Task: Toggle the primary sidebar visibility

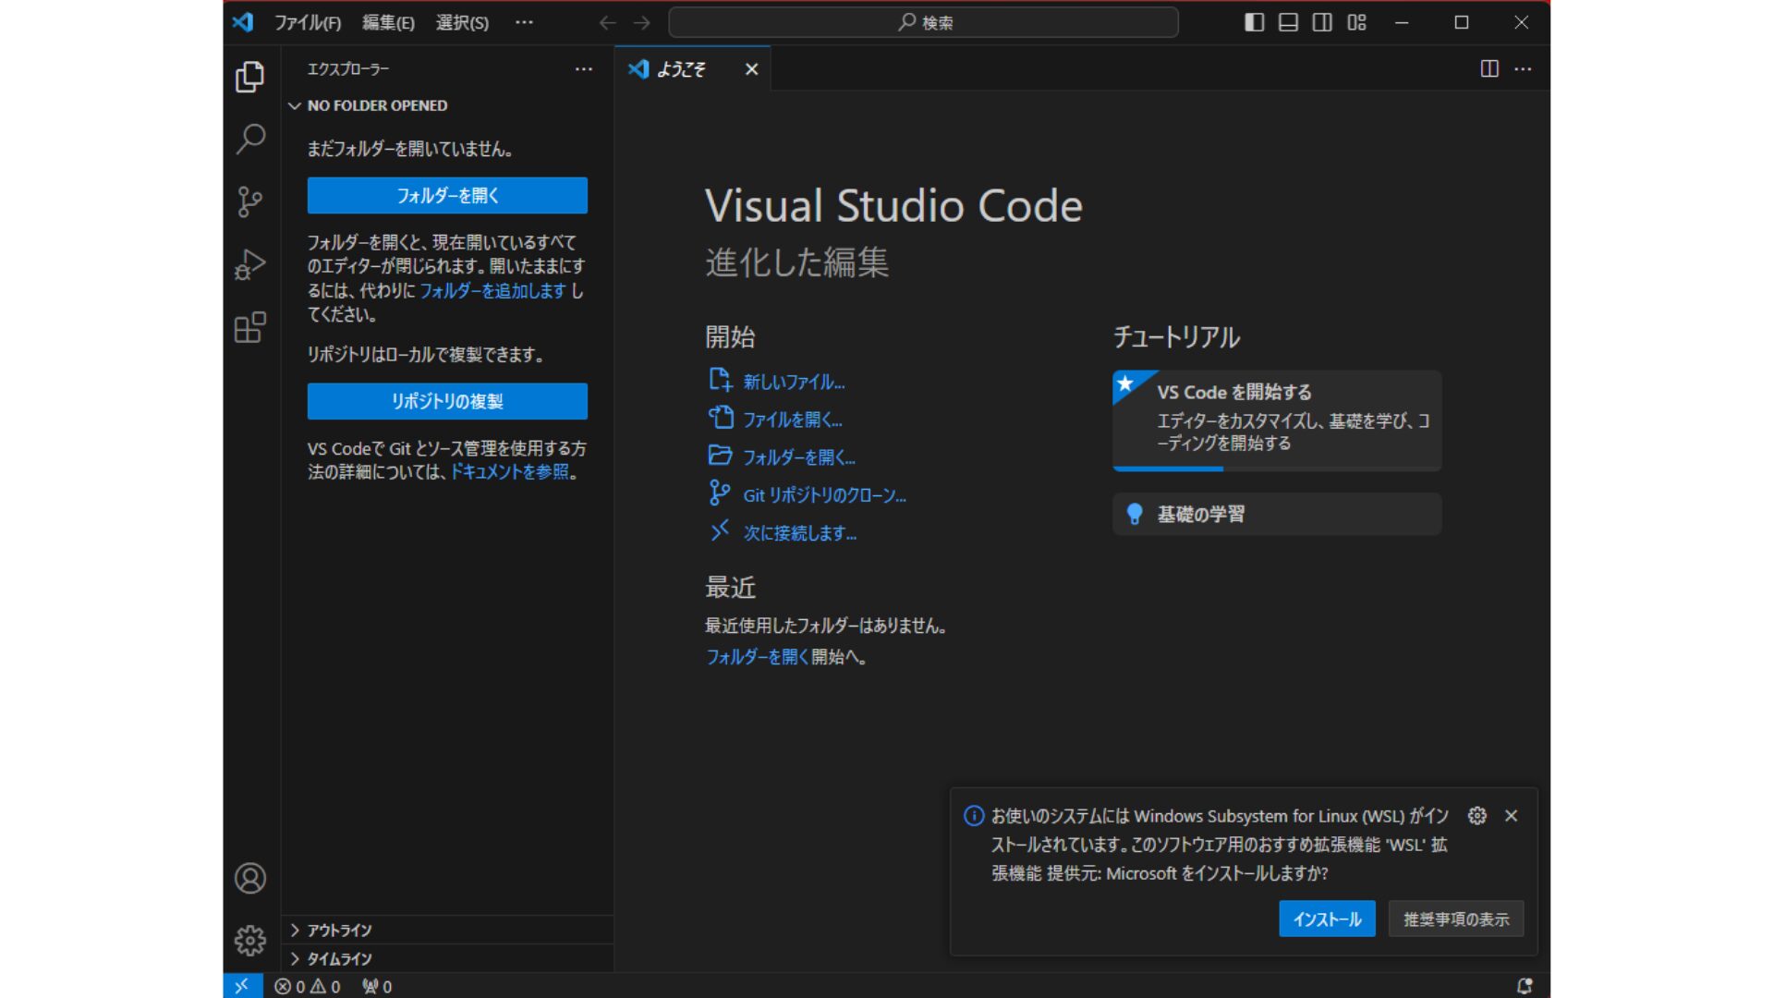Action: click(1254, 22)
